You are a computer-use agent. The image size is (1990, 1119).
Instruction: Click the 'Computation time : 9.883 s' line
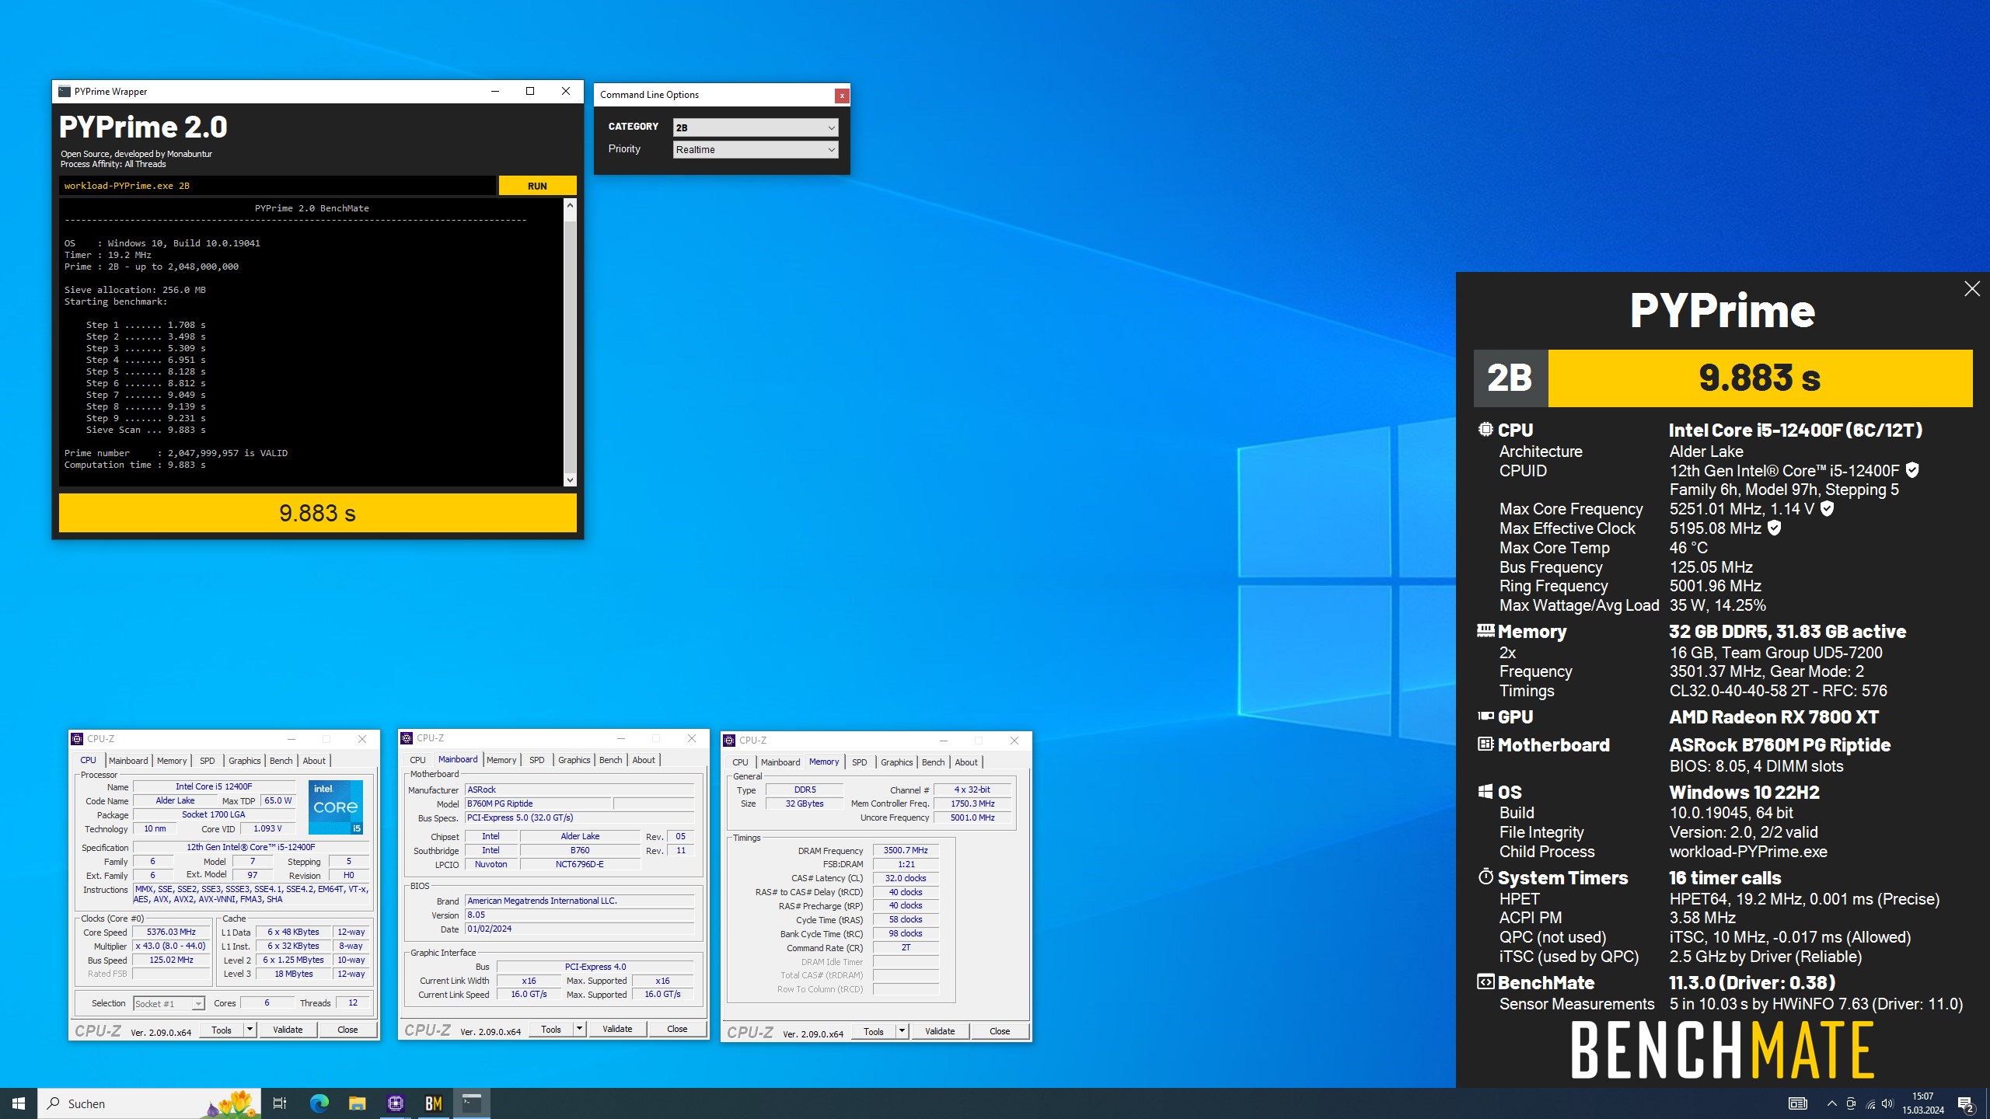click(135, 465)
